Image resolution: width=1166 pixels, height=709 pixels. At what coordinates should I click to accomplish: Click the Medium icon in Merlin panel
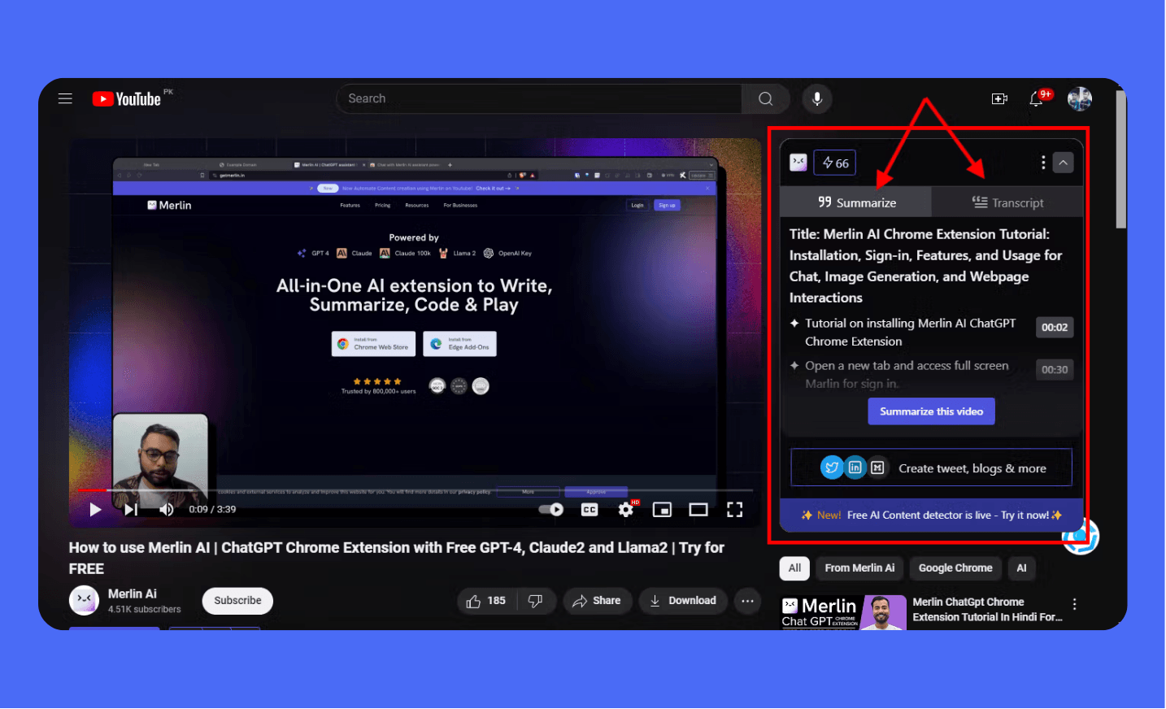877,468
